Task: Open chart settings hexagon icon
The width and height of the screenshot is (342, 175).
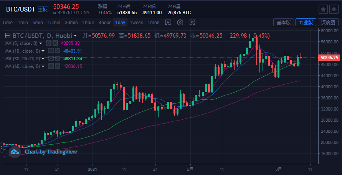Action: [180, 22]
